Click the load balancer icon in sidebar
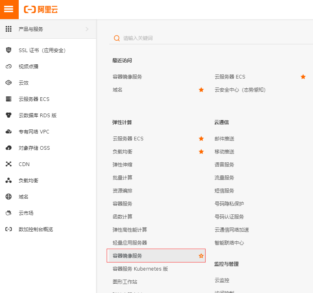The height and width of the screenshot is (293, 313). click(x=9, y=180)
